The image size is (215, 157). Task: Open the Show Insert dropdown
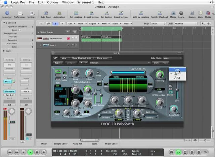pyautogui.click(x=104, y=58)
